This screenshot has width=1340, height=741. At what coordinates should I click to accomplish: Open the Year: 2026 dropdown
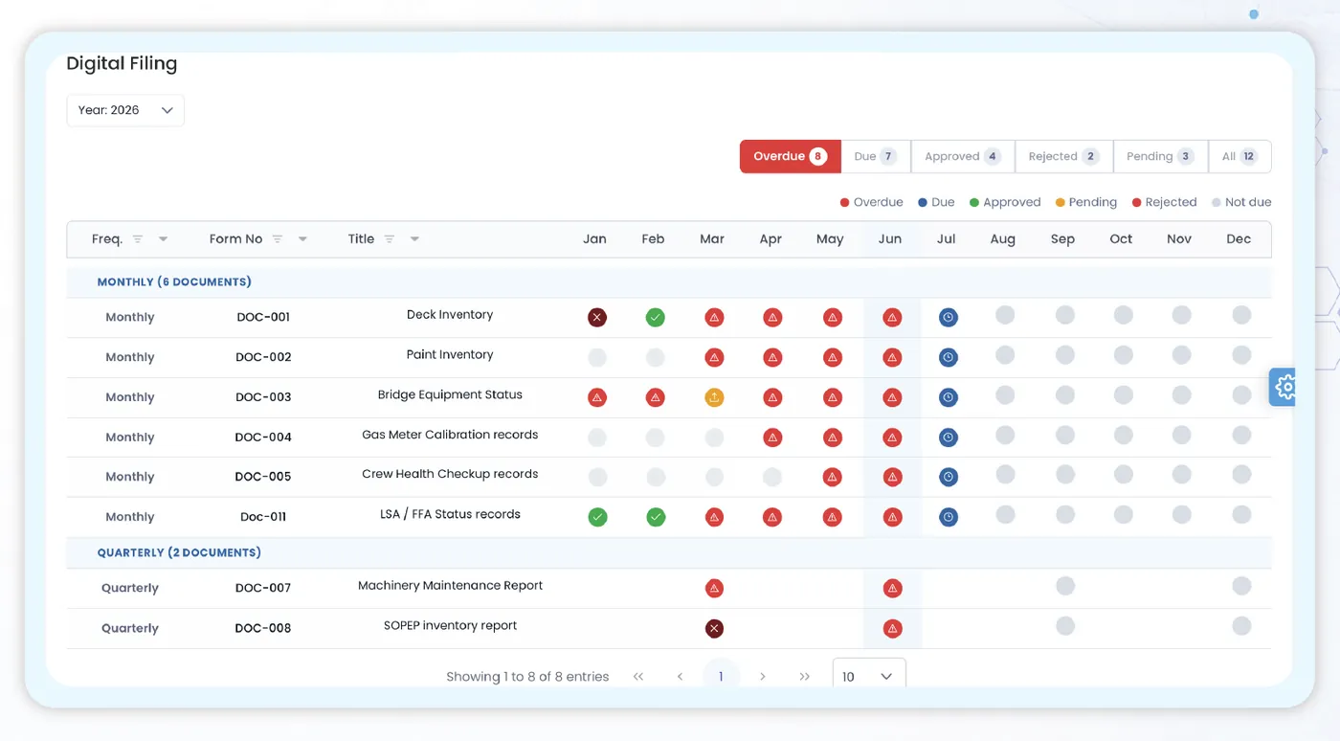(x=125, y=110)
